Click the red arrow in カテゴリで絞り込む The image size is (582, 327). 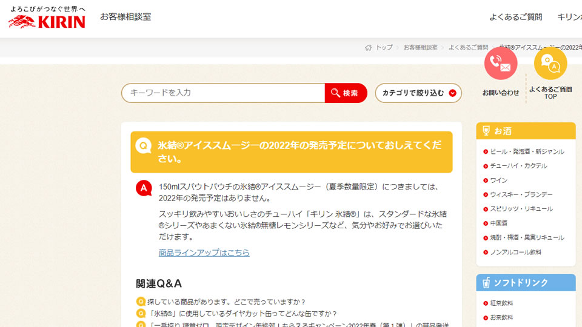[452, 93]
